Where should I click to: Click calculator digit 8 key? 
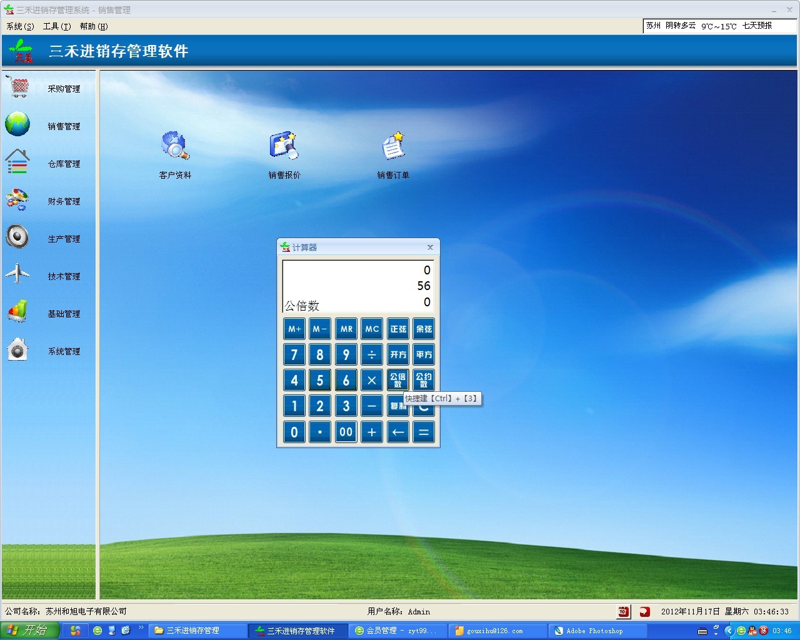(x=320, y=354)
